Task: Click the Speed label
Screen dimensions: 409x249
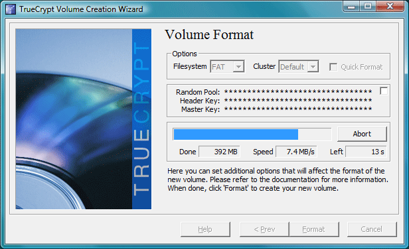Action: [x=263, y=152]
